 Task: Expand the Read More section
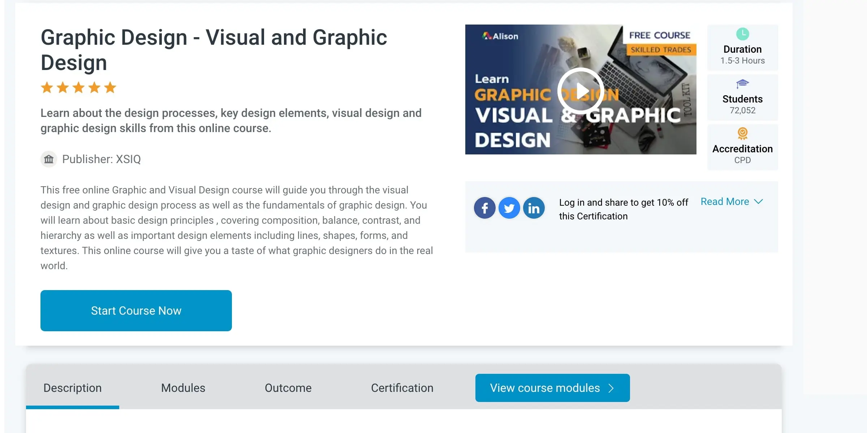point(725,201)
